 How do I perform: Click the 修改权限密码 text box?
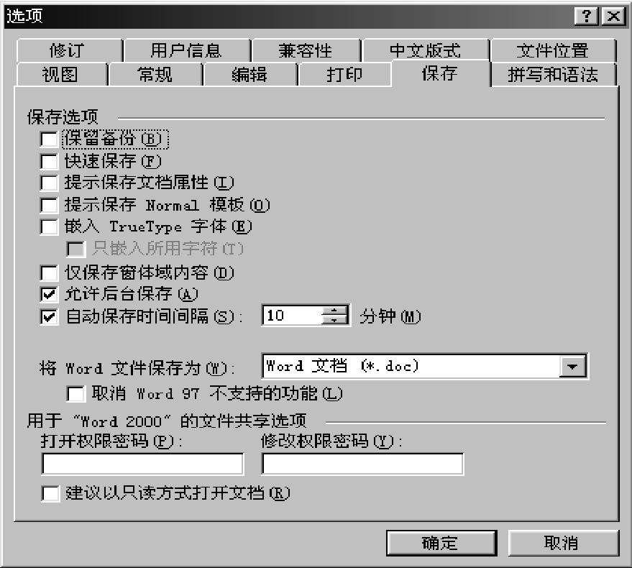[x=363, y=464]
